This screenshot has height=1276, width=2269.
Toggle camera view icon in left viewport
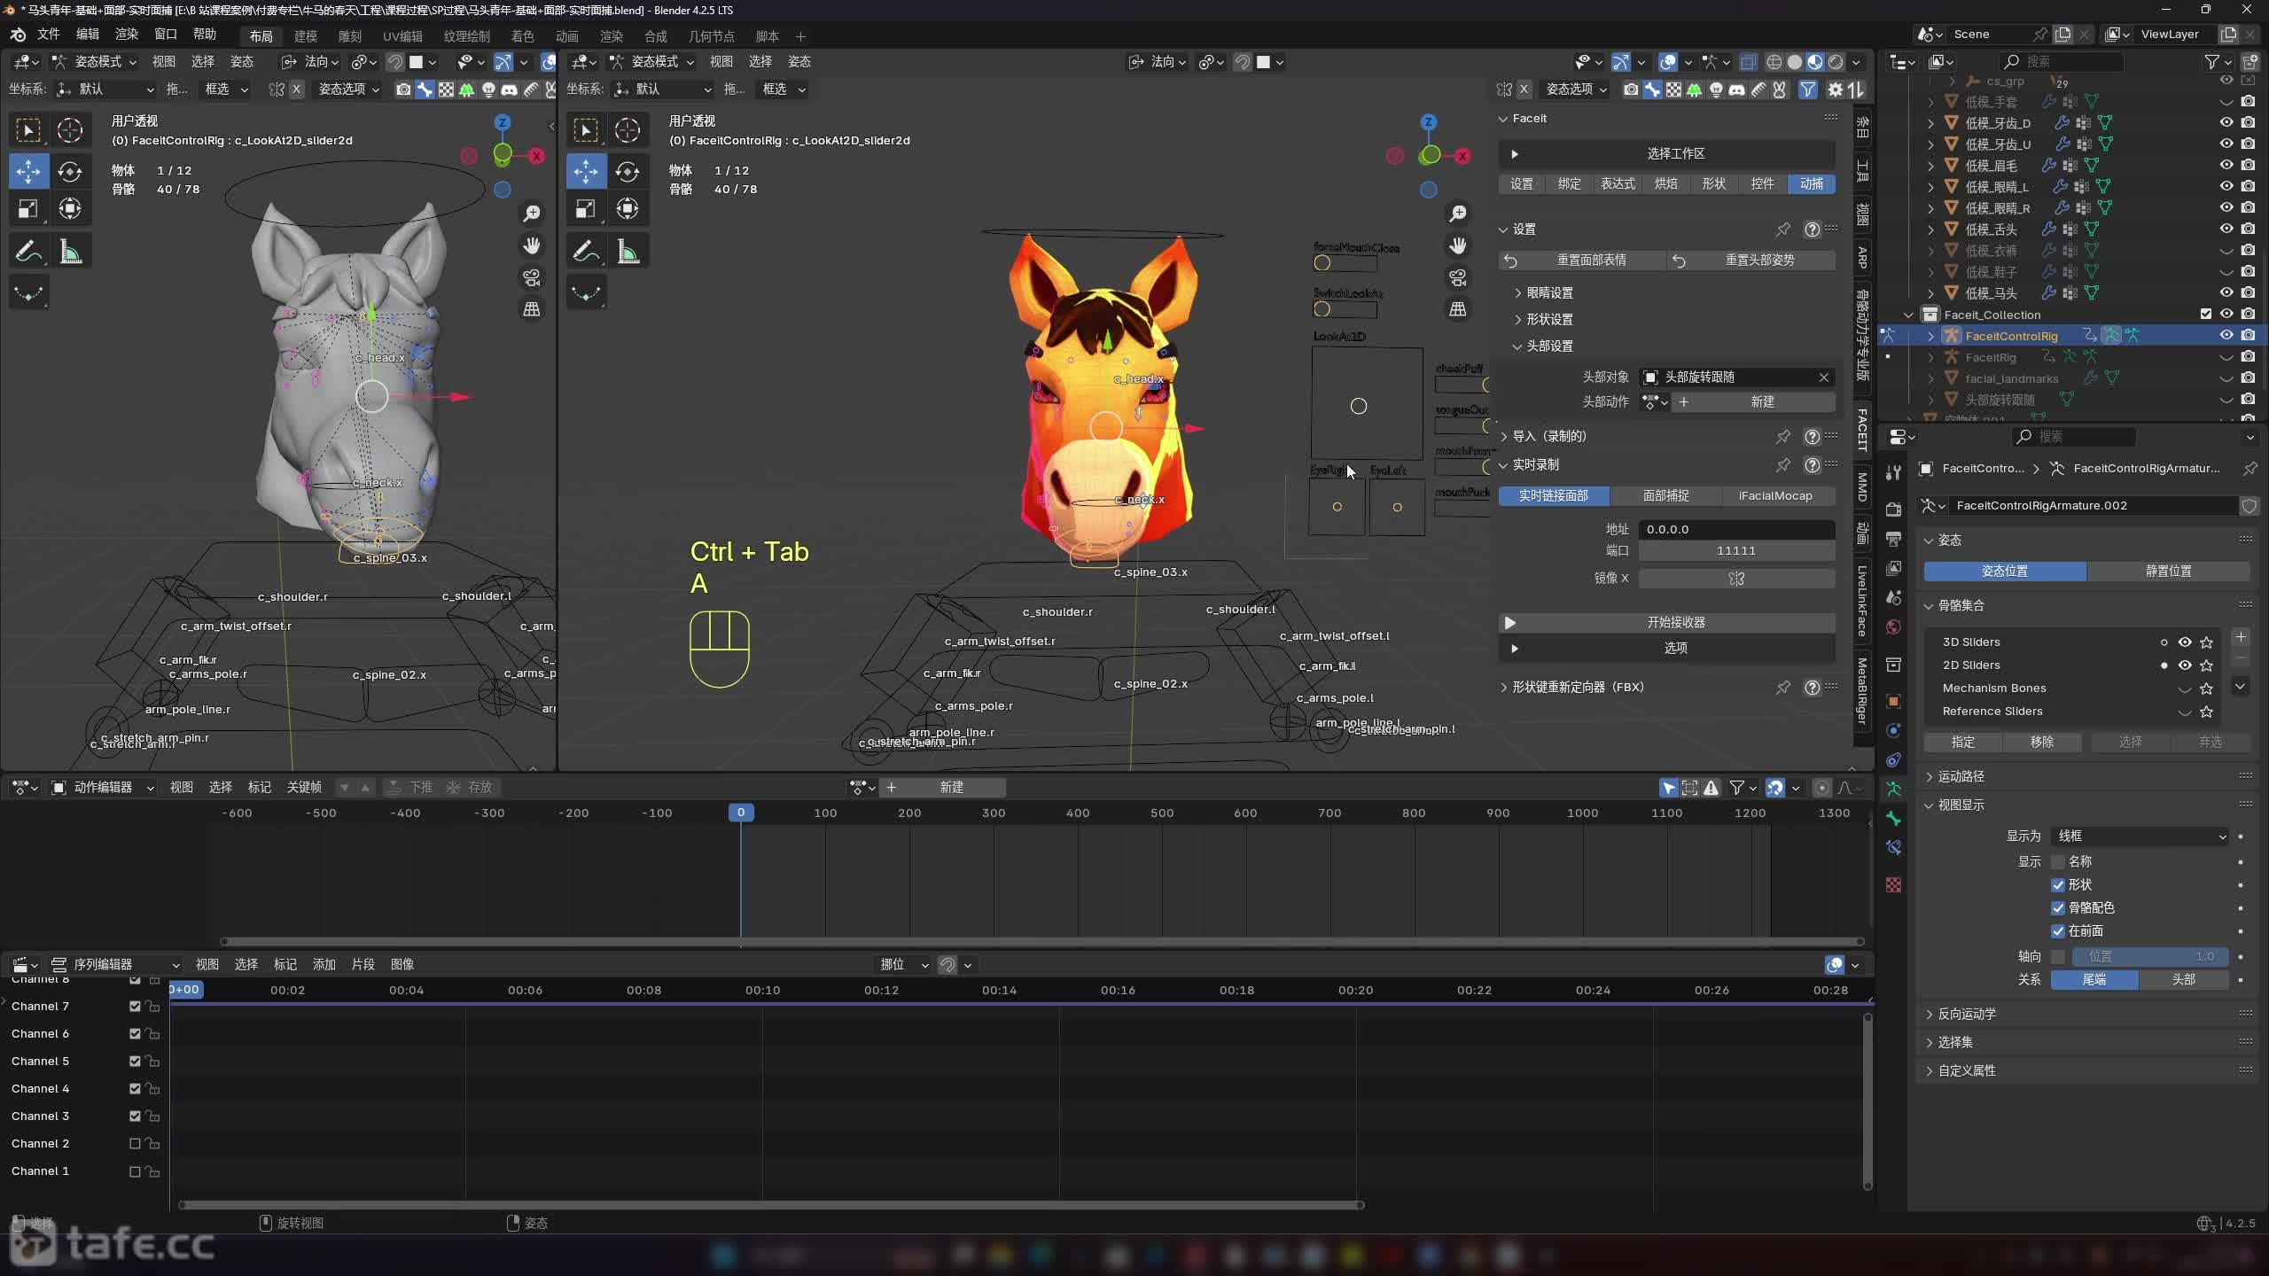pos(532,277)
